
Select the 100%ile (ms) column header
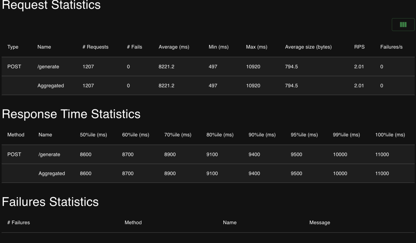390,135
